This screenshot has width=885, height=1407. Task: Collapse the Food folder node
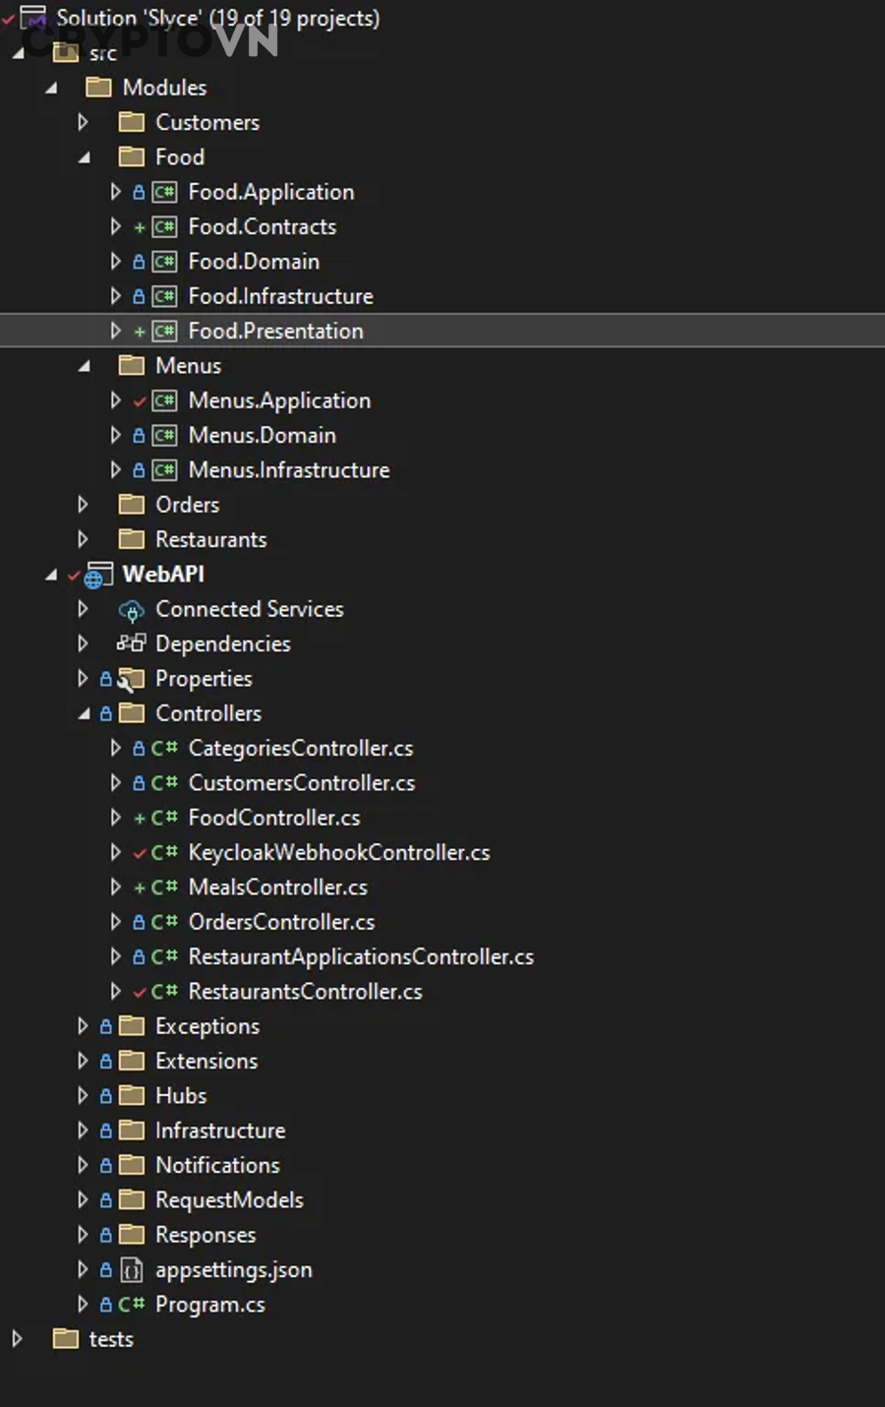pyautogui.click(x=84, y=157)
